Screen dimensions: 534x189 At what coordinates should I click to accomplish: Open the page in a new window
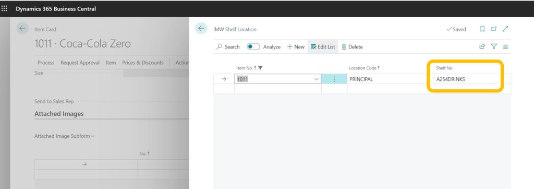(x=494, y=29)
